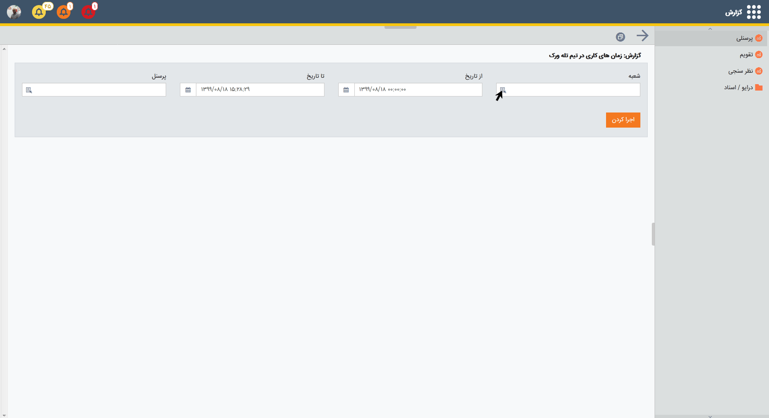Viewport: 769px width, 418px height.
Task: Open lookup icon in پرسنل field
Action: pos(29,90)
